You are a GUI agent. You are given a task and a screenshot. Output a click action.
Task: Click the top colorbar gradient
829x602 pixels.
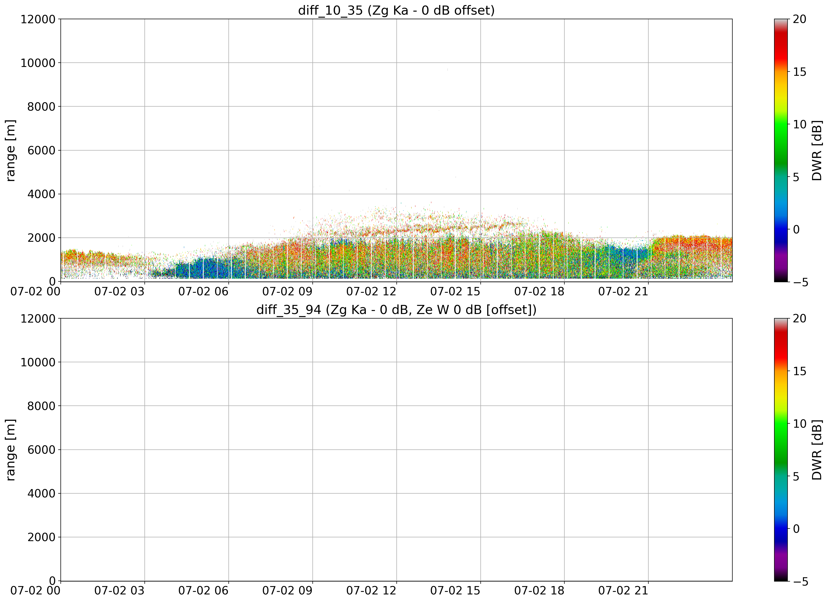click(781, 150)
